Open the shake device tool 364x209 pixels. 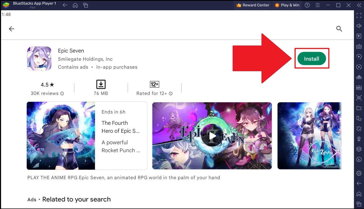[359, 129]
